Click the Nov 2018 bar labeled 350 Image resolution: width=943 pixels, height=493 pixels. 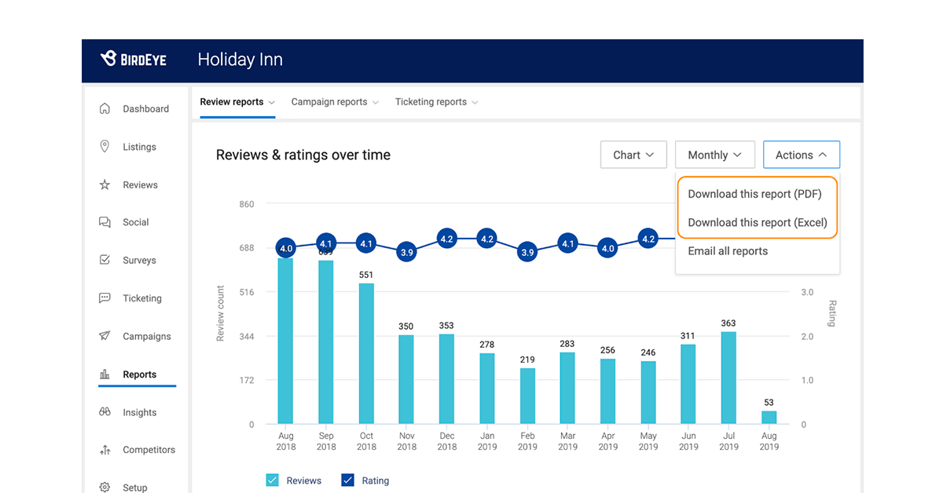(x=406, y=380)
